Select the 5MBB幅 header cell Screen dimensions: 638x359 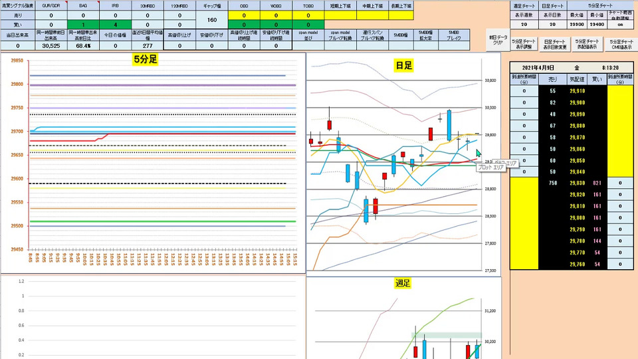401,35
